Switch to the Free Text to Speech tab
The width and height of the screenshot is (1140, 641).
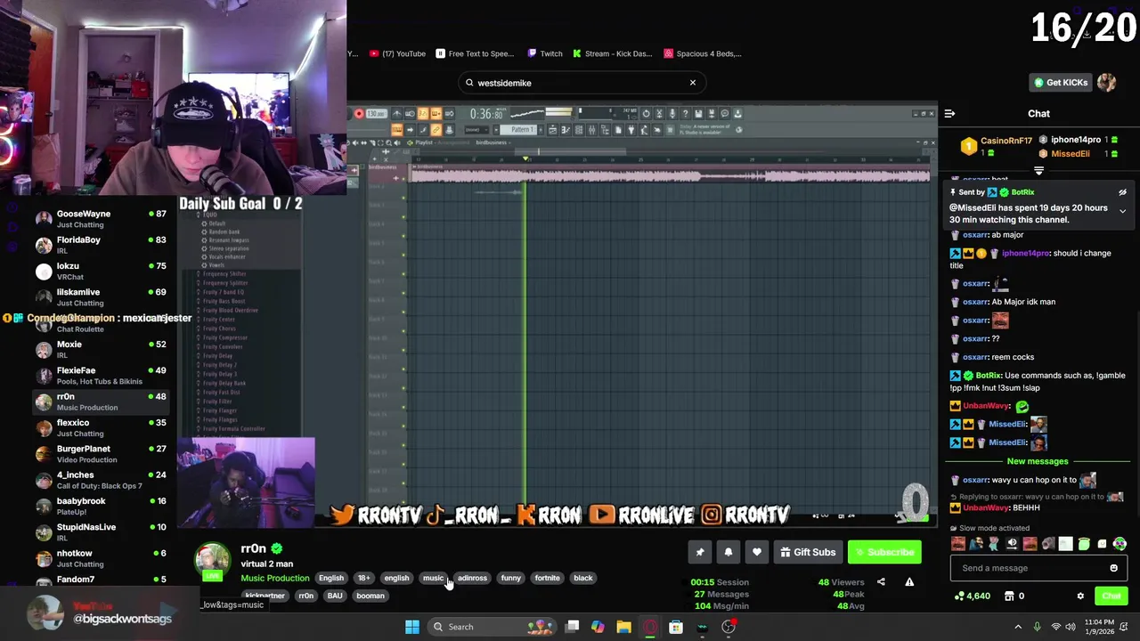click(x=476, y=53)
